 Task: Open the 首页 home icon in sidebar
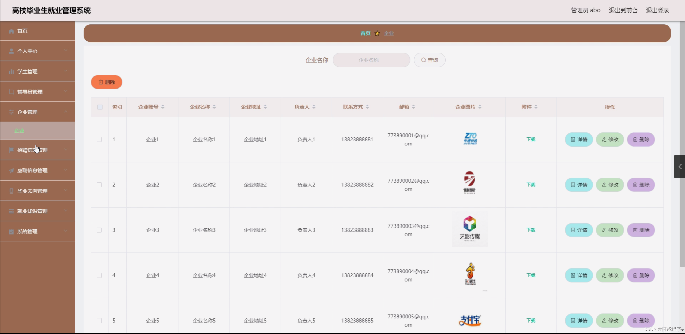pyautogui.click(x=11, y=31)
